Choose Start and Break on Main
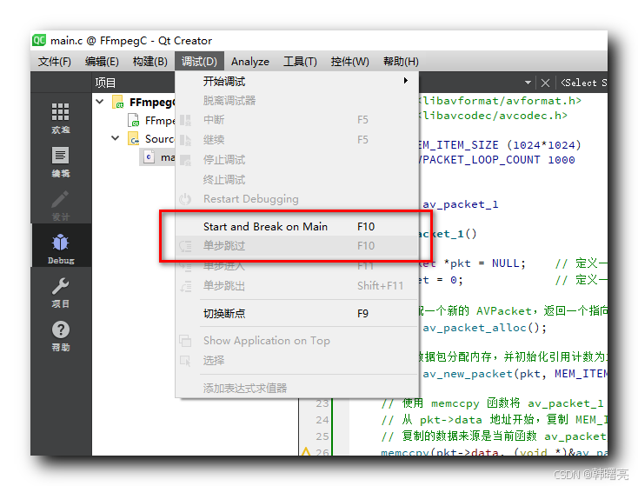Image resolution: width=638 pixels, height=486 pixels. click(x=297, y=226)
